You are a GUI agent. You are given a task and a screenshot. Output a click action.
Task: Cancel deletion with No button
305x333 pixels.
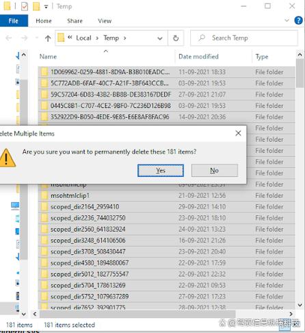click(x=215, y=171)
